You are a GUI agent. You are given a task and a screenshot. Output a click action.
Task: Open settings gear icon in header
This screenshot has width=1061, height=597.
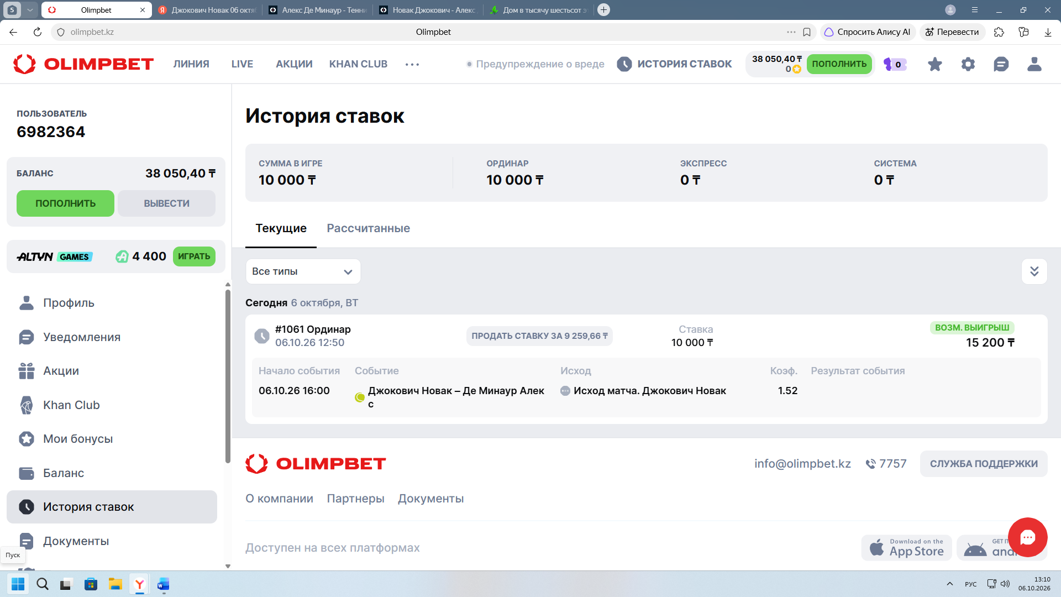968,64
